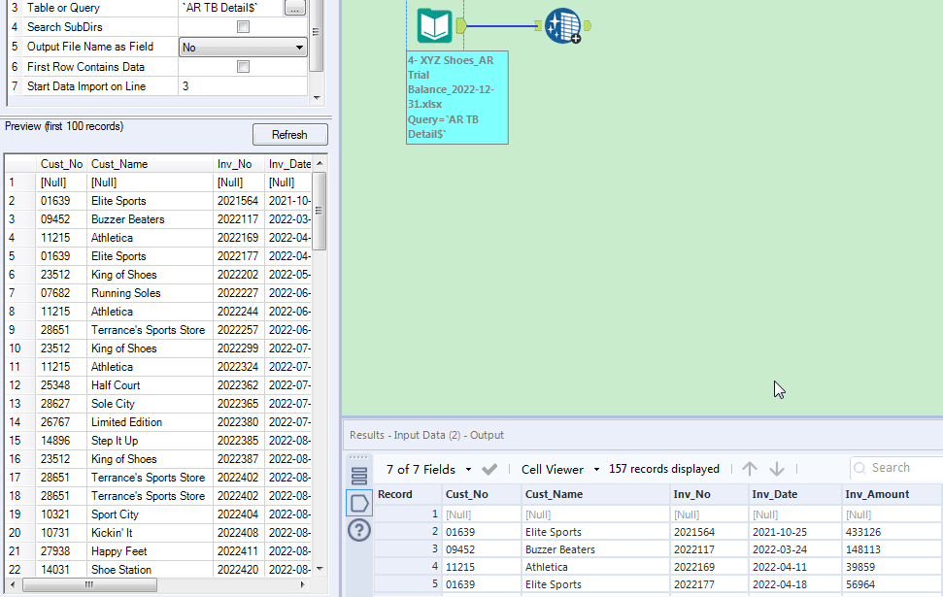Click the green checkmark to apply data manipulations
943x597 pixels.
[490, 468]
